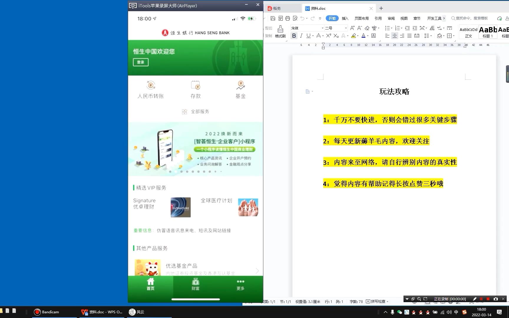Toggle italic formatting in WPS

(x=301, y=36)
